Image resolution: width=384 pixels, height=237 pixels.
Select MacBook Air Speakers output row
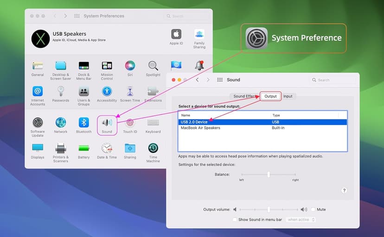(262, 128)
